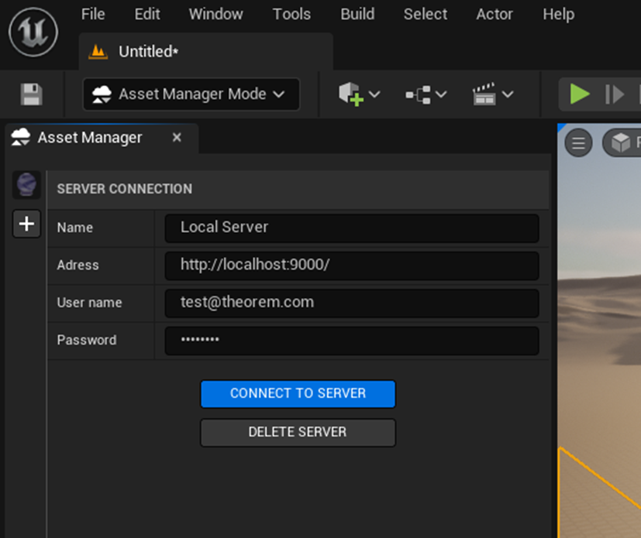The height and width of the screenshot is (538, 641).
Task: Click the Cinematics clapperboard icon
Action: 484,94
